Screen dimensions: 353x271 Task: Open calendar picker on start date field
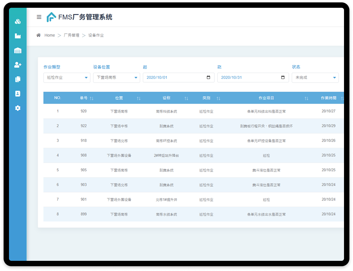click(209, 78)
